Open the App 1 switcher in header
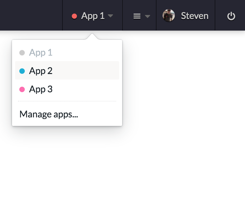This screenshot has width=245, height=214. click(x=92, y=15)
